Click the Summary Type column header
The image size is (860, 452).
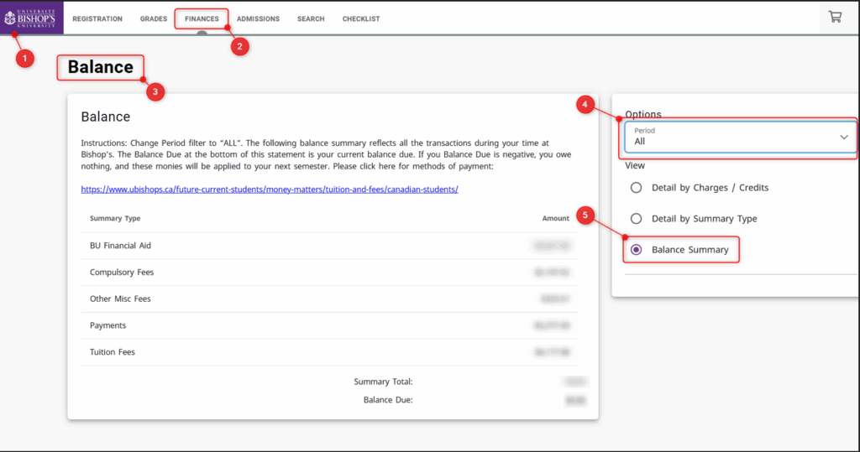click(115, 218)
